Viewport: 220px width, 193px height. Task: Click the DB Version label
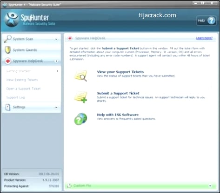tap(12, 174)
